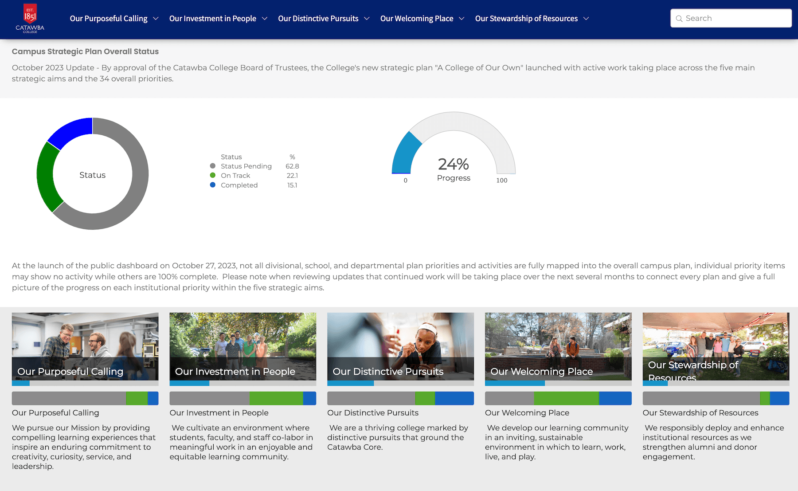Viewport: 798px width, 491px height.
Task: Open the Our Stewardship of Resources image card
Action: tap(716, 346)
